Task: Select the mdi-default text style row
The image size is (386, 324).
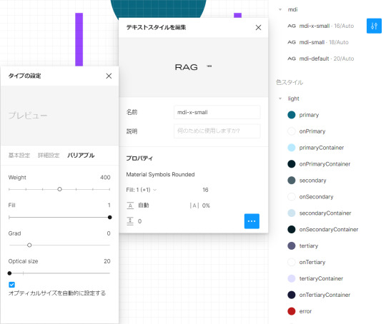Action: 320,59
